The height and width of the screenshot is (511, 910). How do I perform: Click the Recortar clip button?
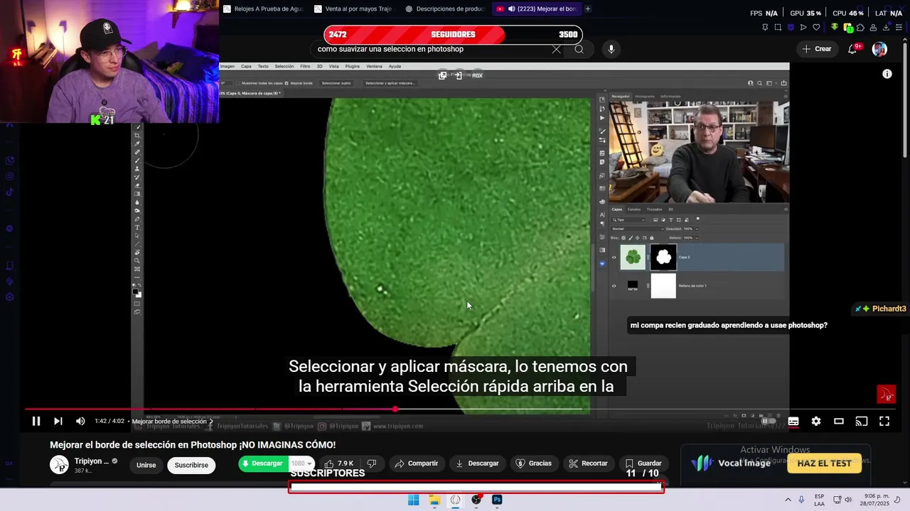tap(588, 463)
